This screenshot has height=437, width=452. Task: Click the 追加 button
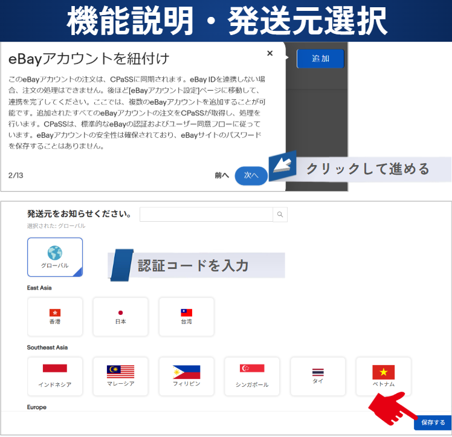pos(320,59)
